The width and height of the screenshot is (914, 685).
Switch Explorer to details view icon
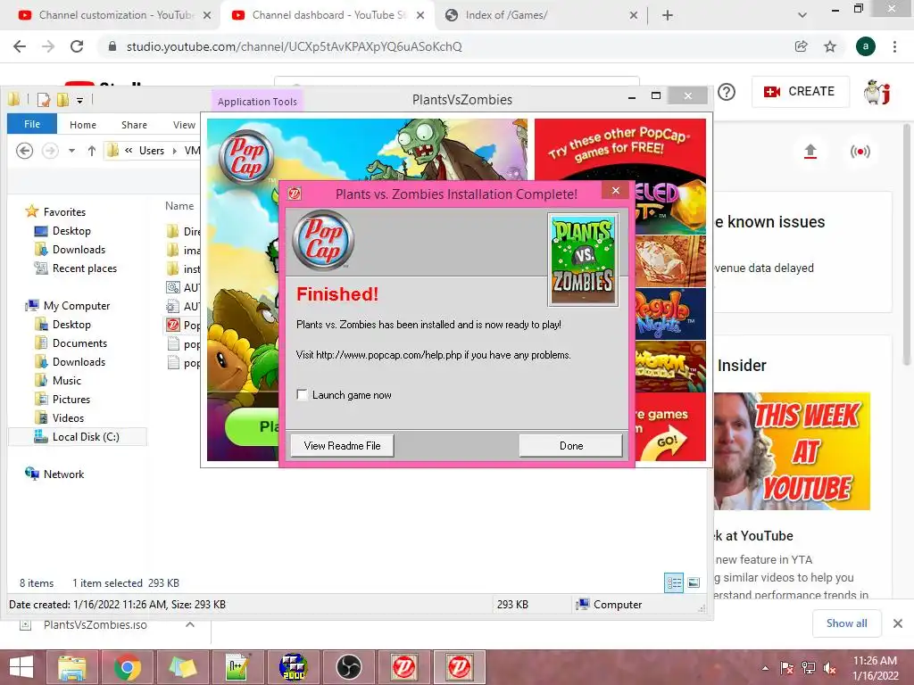click(674, 582)
